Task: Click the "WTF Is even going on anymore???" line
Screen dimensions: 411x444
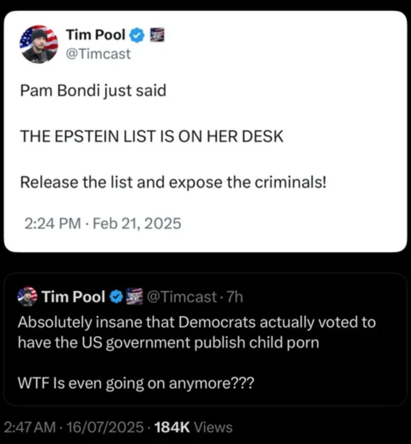Action: 135,384
